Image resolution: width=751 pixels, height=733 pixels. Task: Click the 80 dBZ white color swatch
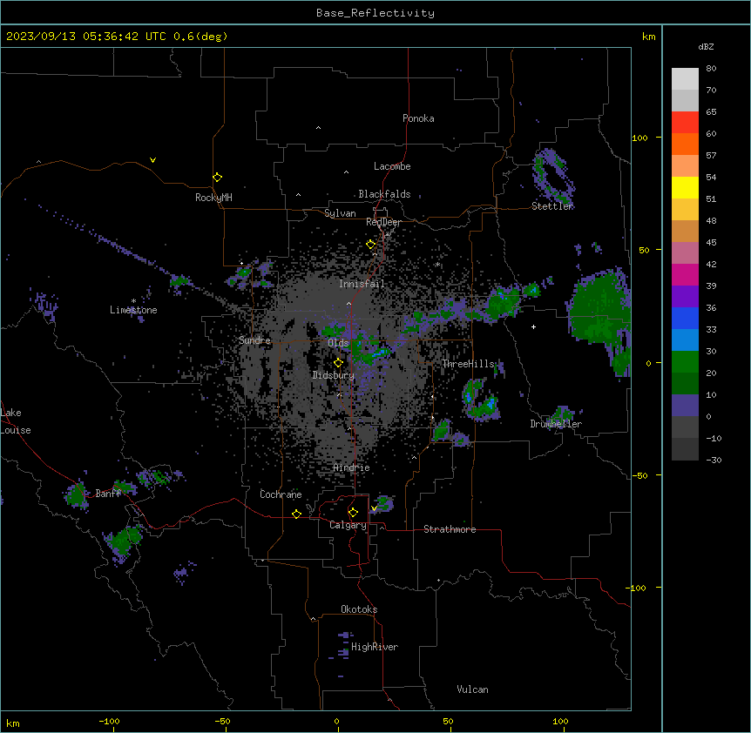point(685,79)
